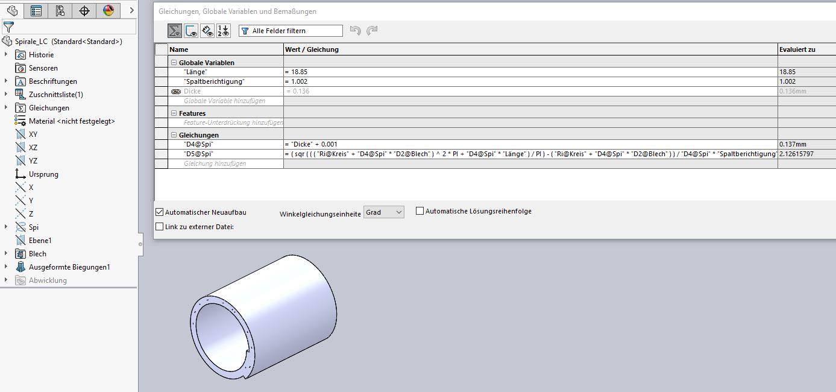Screen dimensions: 836x392
Task: Expand the Spi sketch node
Action: point(6,227)
